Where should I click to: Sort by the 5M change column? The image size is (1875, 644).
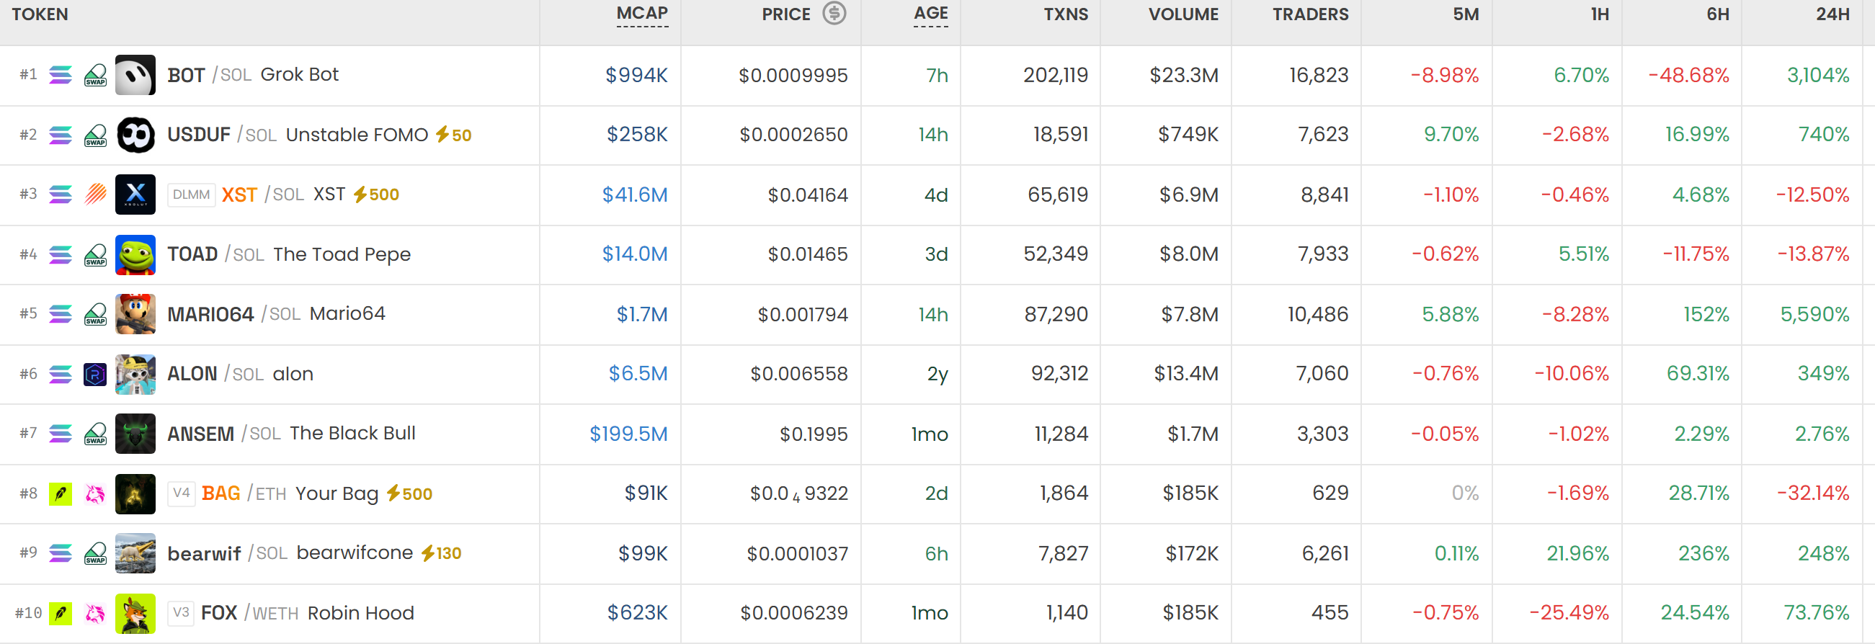tap(1466, 14)
